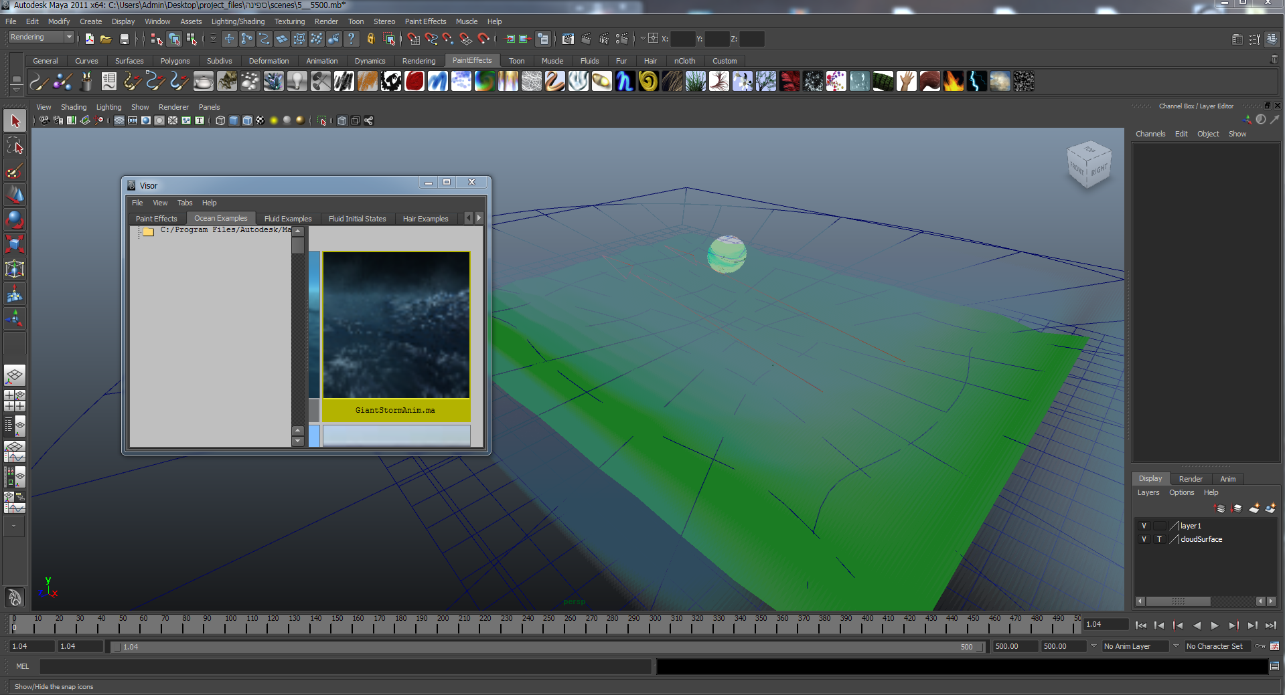
Task: Click the Snap to grids magnet icon
Action: pos(414,39)
